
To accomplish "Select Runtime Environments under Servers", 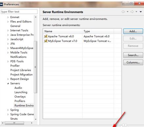I will click(x=24, y=105).
